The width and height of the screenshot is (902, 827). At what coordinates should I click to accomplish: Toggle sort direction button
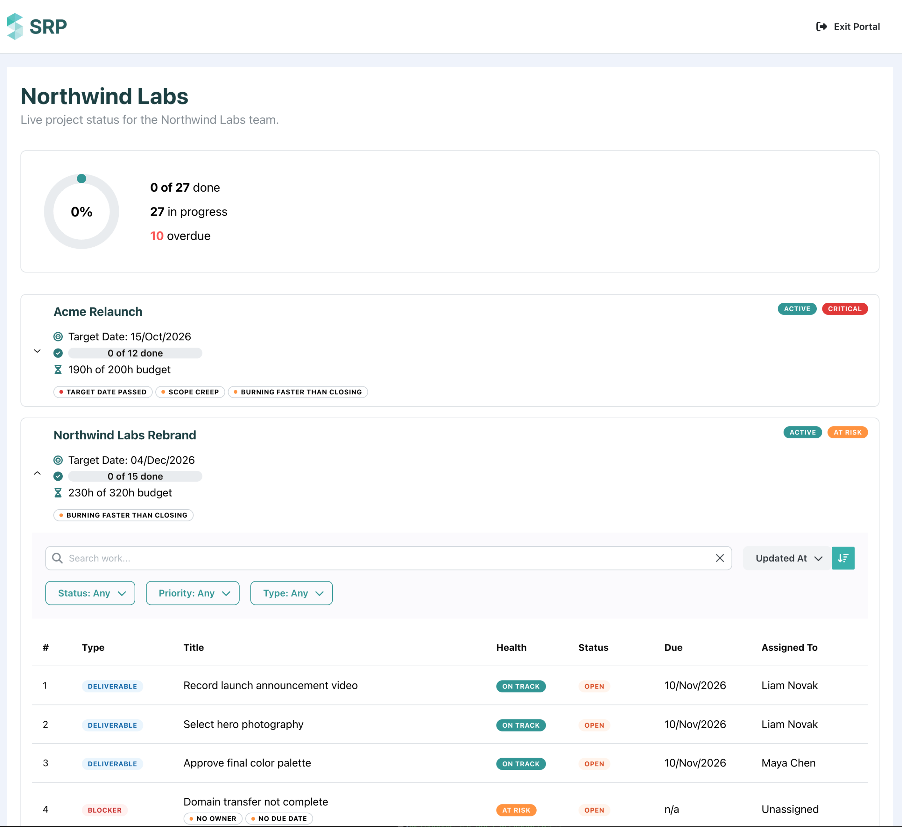coord(843,558)
